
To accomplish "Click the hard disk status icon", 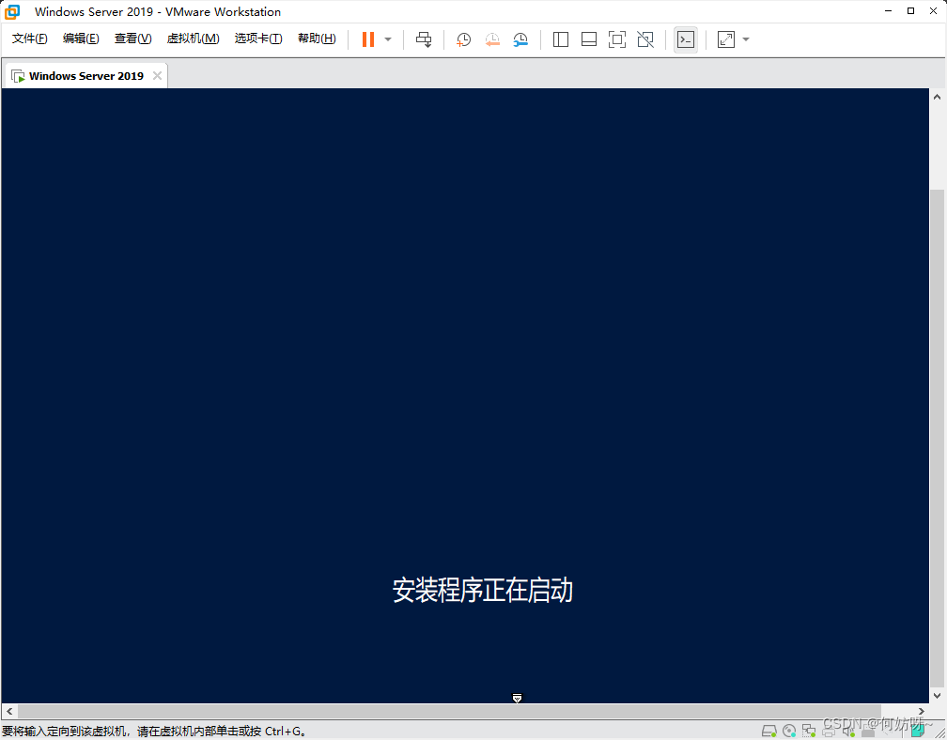I will click(768, 732).
